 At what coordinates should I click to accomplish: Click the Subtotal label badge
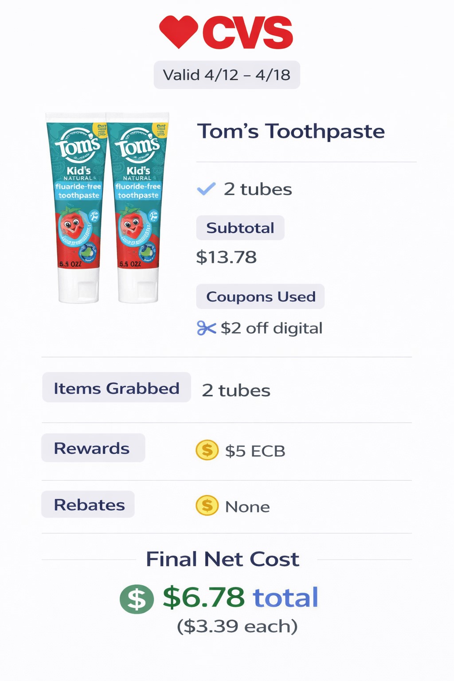240,228
